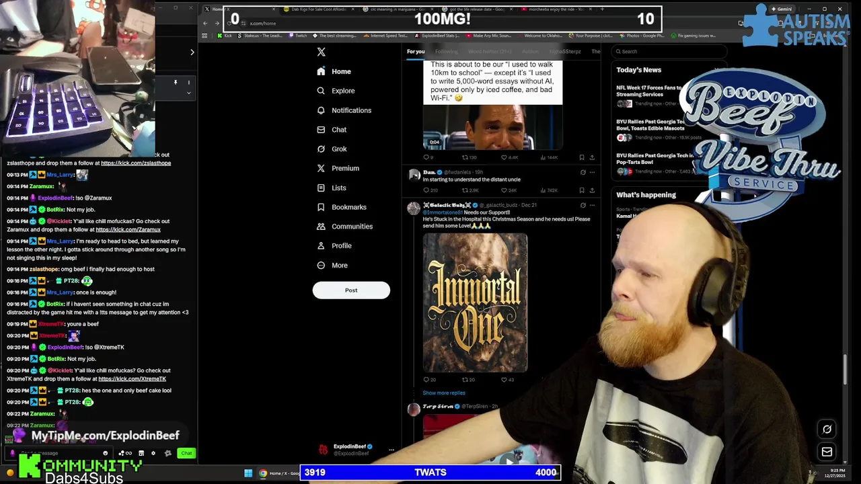Open Grok in the X sidebar
This screenshot has width=861, height=484.
332,149
